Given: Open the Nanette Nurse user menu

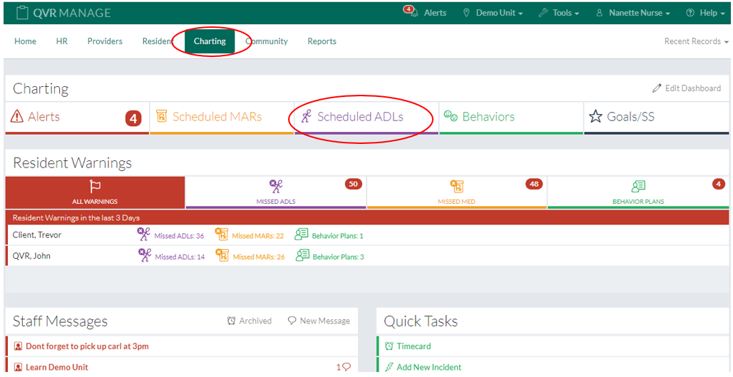Looking at the screenshot, I should 633,13.
